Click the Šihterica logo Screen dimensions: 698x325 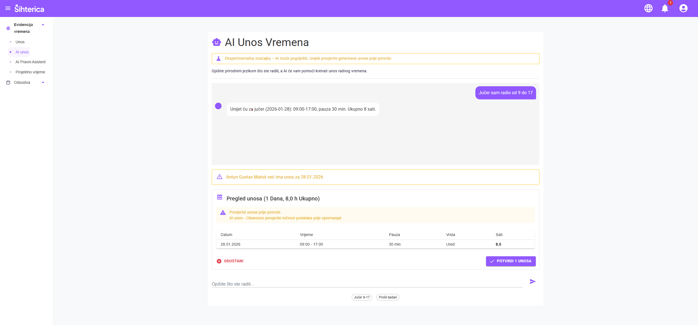tap(29, 9)
